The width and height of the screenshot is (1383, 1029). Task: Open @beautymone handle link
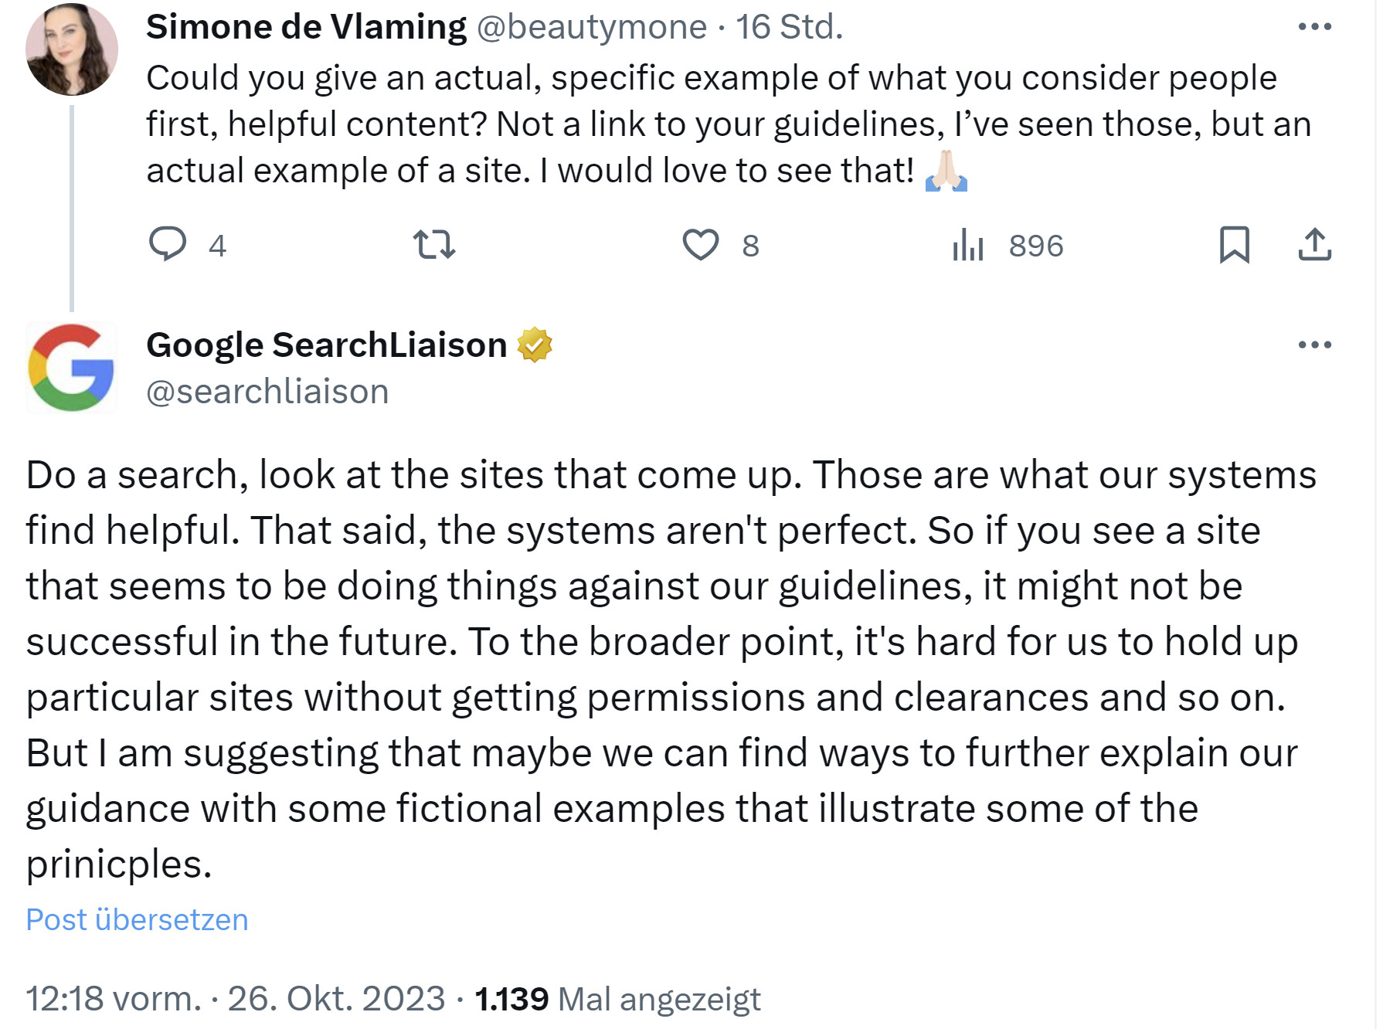(x=592, y=25)
